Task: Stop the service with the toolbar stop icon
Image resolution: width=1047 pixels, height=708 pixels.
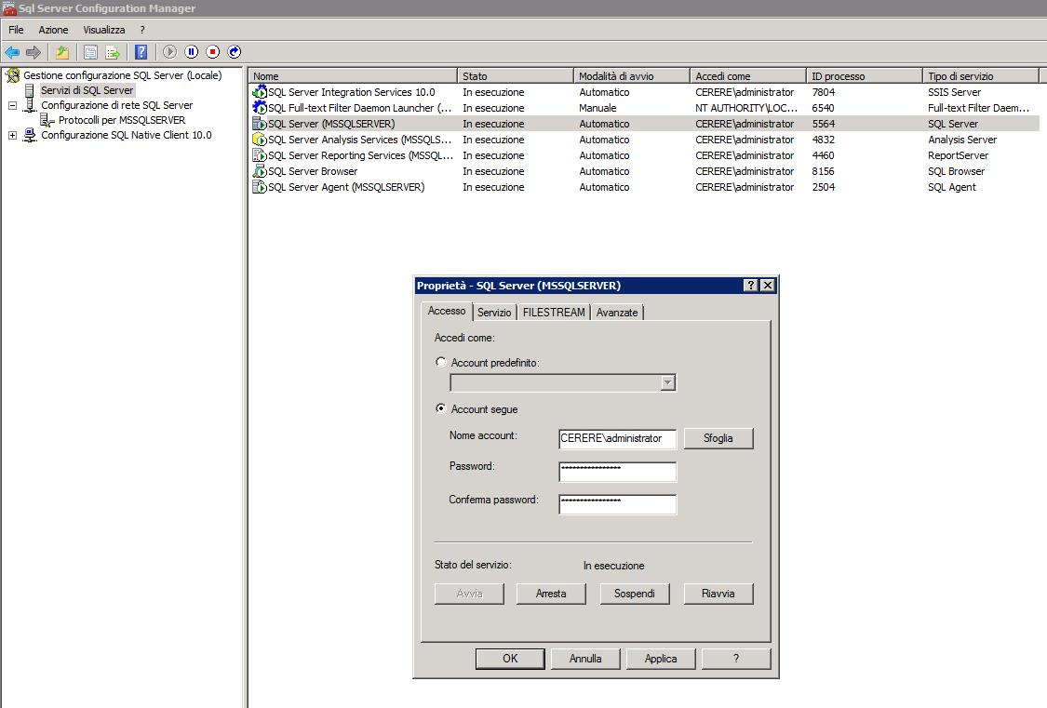Action: (213, 52)
